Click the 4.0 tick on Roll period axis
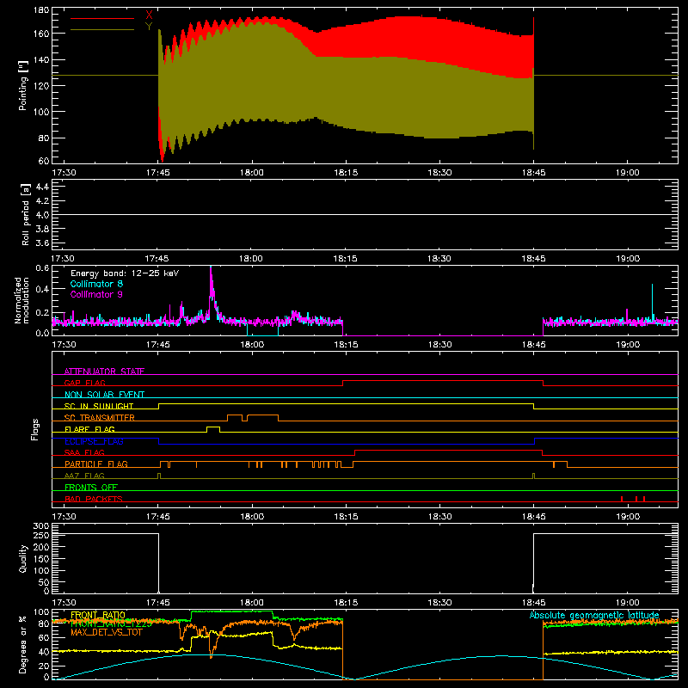 tap(42, 215)
